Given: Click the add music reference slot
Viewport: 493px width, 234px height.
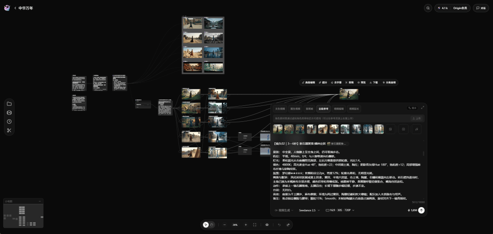Looking at the screenshot, I should pyautogui.click(x=417, y=129).
